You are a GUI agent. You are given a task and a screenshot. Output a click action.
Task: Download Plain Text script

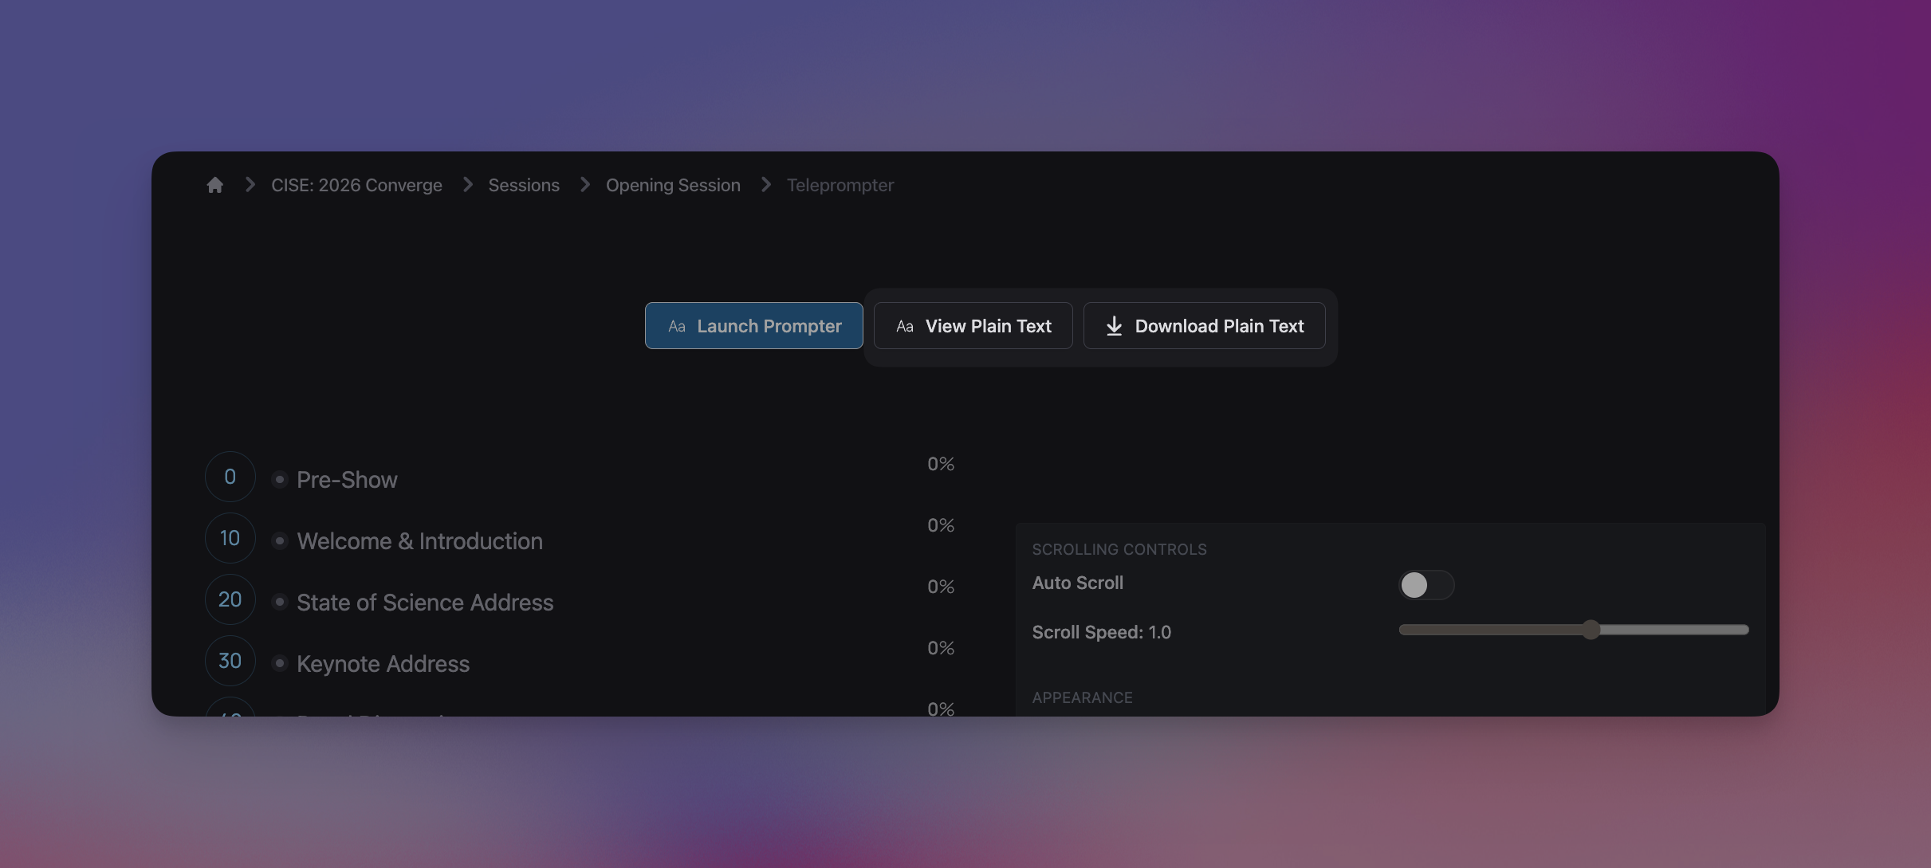click(1204, 326)
